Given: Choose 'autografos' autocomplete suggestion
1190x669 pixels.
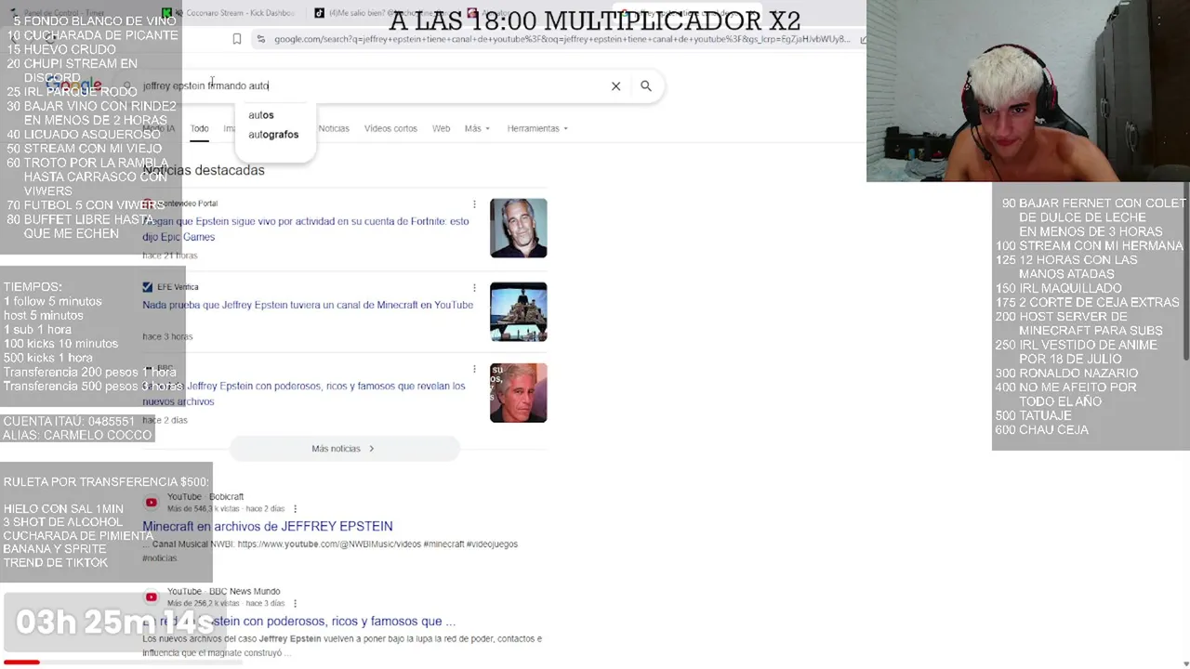Looking at the screenshot, I should pyautogui.click(x=273, y=135).
